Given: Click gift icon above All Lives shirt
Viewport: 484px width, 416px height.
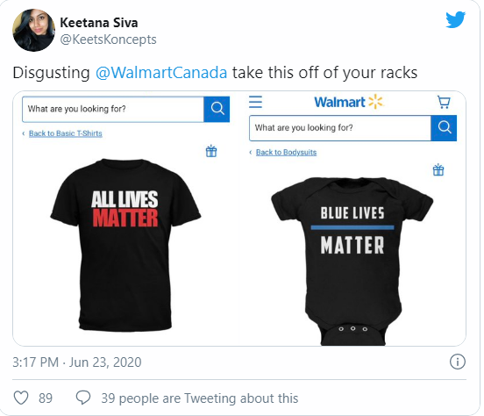Looking at the screenshot, I should (x=211, y=151).
